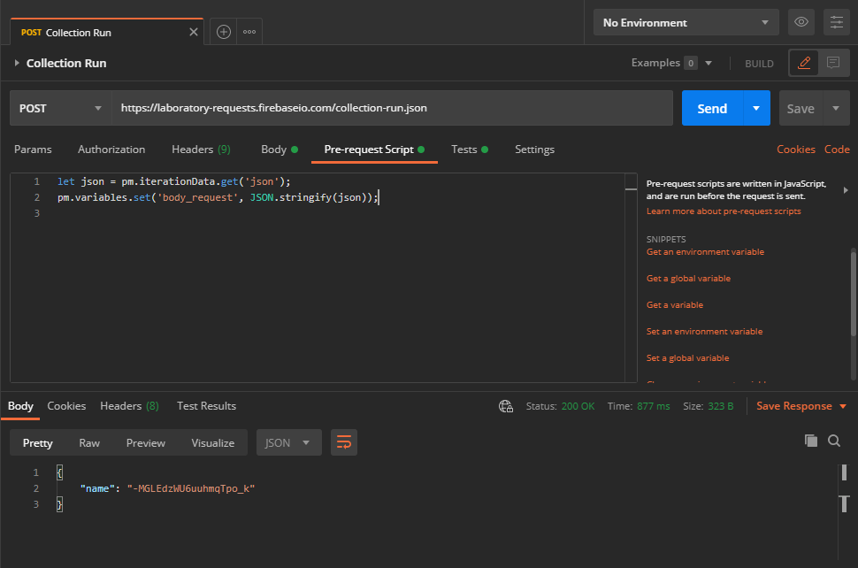Screen dimensions: 858x568
Task: Select Preview response view
Action: click(146, 442)
